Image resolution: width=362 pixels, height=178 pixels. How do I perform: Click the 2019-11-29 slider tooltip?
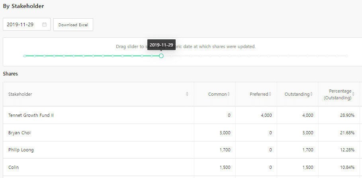[161, 44]
